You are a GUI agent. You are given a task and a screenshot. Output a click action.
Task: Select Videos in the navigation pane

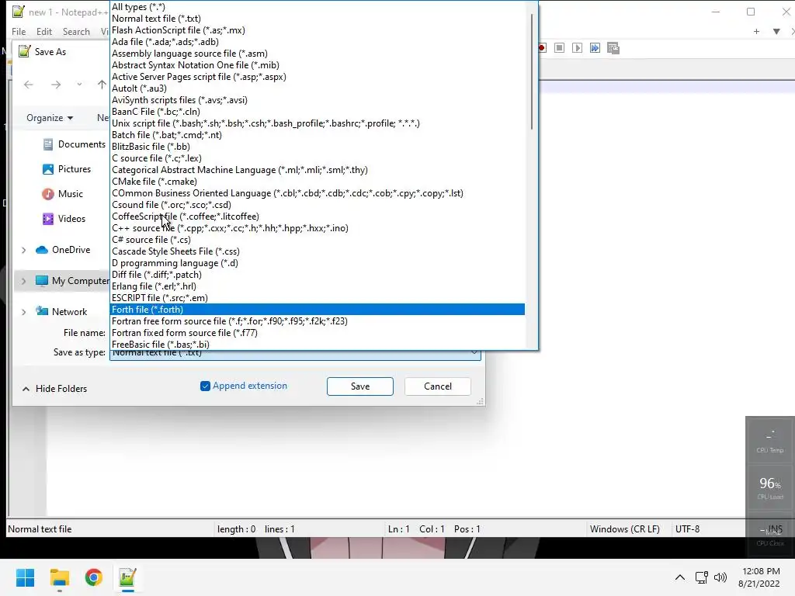(64, 219)
